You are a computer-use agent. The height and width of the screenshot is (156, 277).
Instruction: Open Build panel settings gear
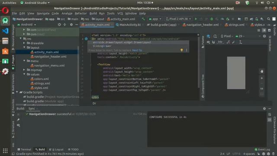point(264,109)
